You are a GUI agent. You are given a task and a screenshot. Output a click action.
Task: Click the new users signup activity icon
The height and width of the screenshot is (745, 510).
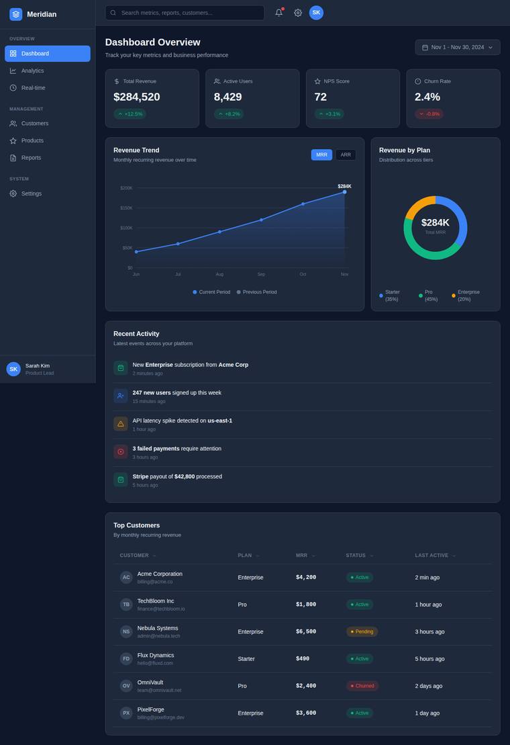click(121, 396)
